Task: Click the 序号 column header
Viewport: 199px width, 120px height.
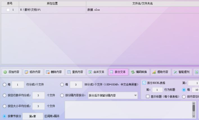Action: [x=10, y=4]
